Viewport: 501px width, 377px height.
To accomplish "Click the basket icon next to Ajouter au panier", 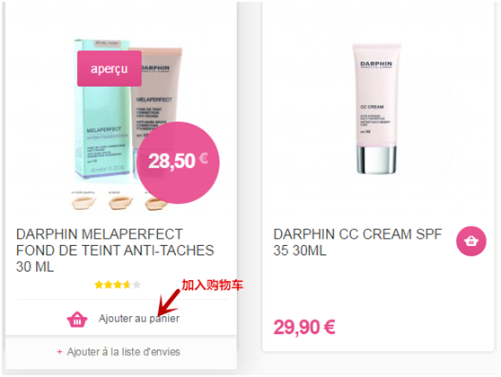I will (x=77, y=320).
